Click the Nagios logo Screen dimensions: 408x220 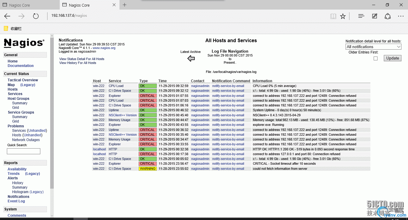coord(24,43)
